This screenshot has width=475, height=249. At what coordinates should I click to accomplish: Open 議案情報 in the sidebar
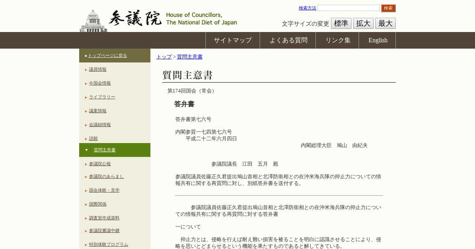pos(98,111)
